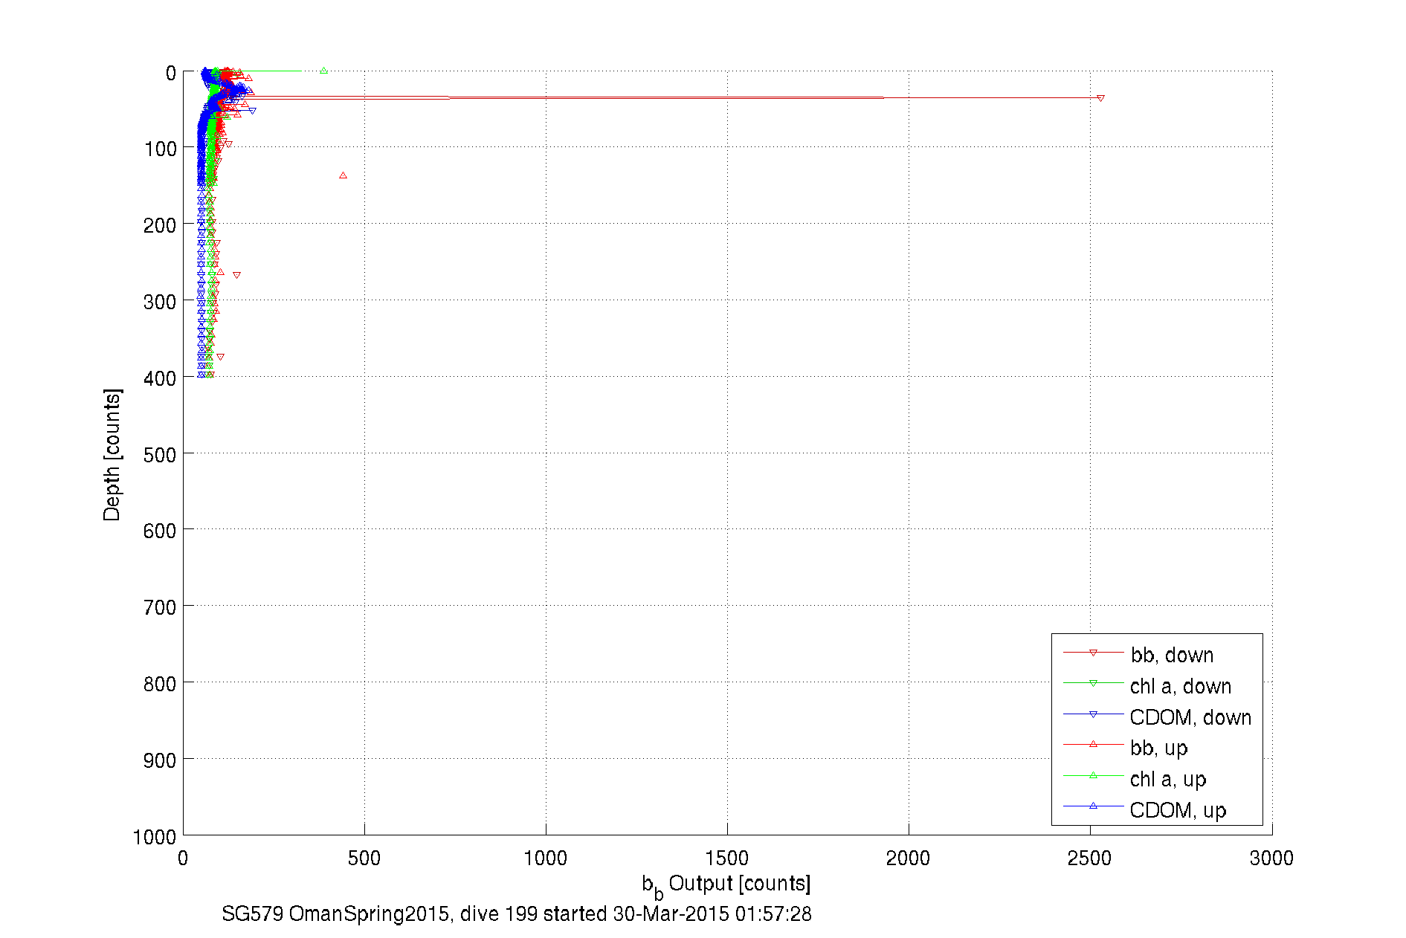Click x-axis tick label 1000
Image resolution: width=1406 pixels, height=938 pixels.
pyautogui.click(x=545, y=858)
